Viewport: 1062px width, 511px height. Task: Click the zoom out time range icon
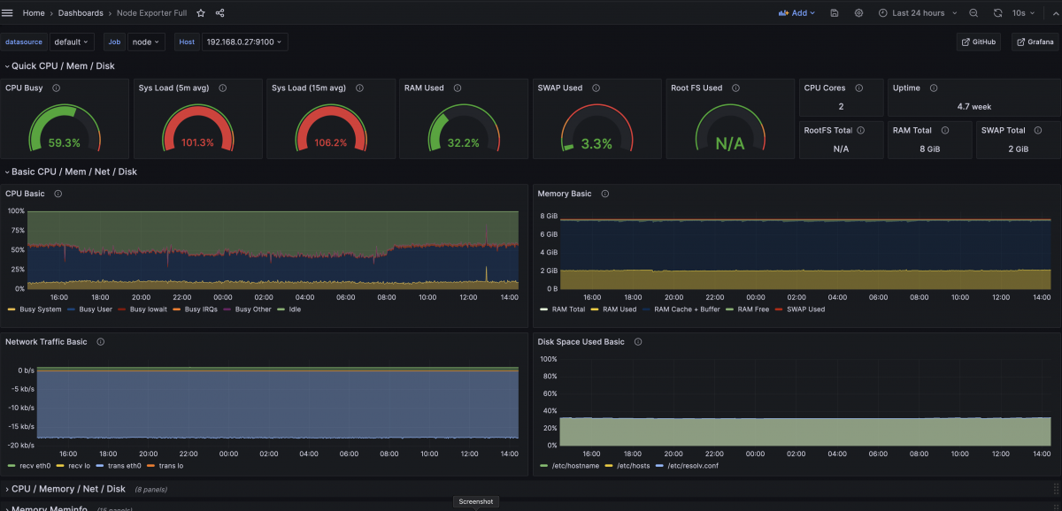point(973,13)
